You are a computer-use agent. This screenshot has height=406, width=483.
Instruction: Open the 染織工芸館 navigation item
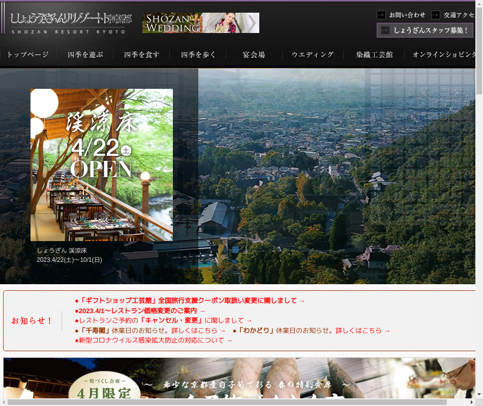pyautogui.click(x=374, y=55)
